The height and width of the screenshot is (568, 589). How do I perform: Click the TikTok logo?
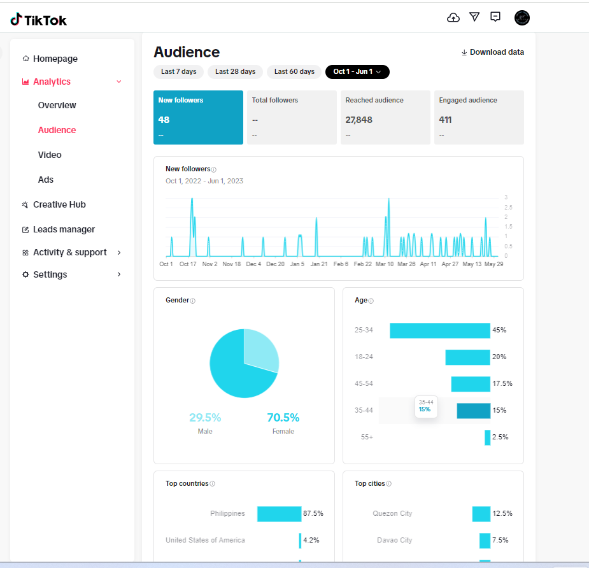pyautogui.click(x=38, y=20)
